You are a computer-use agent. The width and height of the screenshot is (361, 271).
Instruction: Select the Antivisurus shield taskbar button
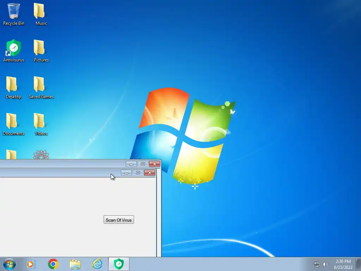click(x=119, y=264)
